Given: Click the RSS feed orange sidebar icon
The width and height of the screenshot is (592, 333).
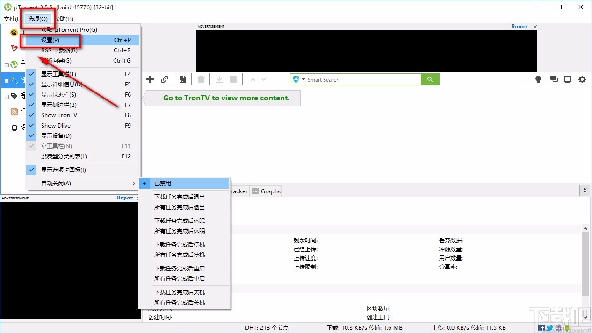Looking at the screenshot, I should [14, 112].
